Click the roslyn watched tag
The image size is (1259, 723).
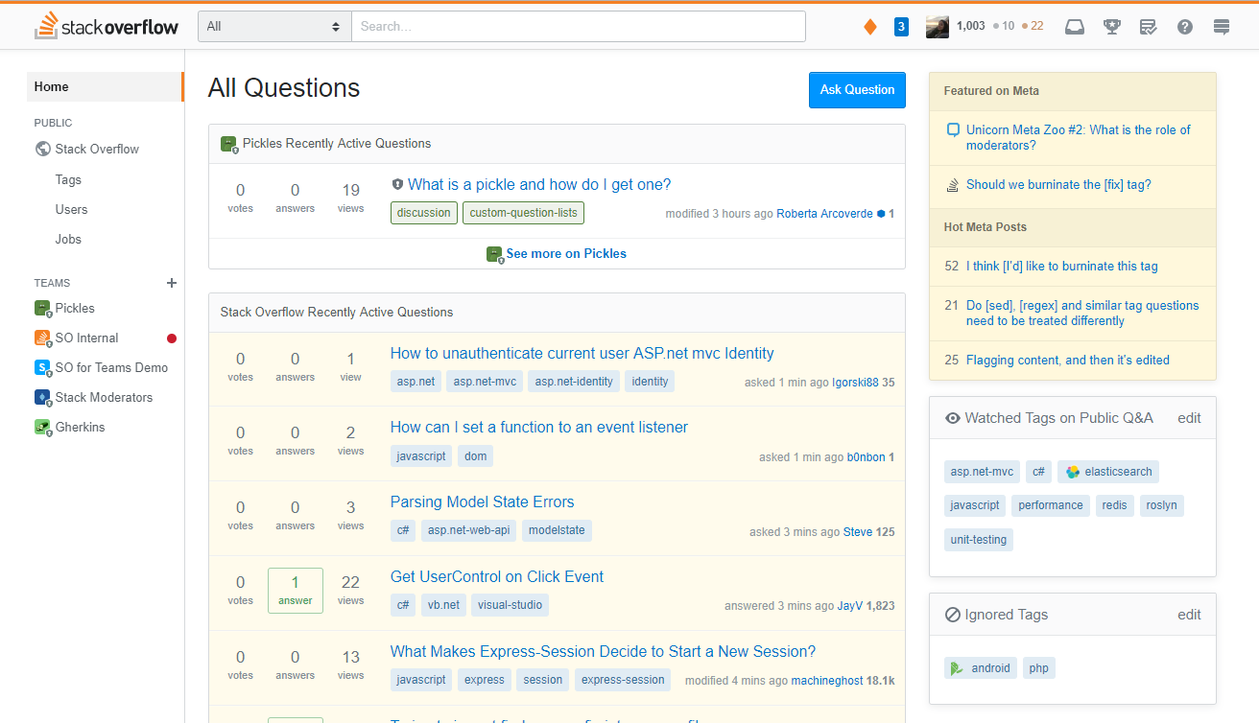1162,505
